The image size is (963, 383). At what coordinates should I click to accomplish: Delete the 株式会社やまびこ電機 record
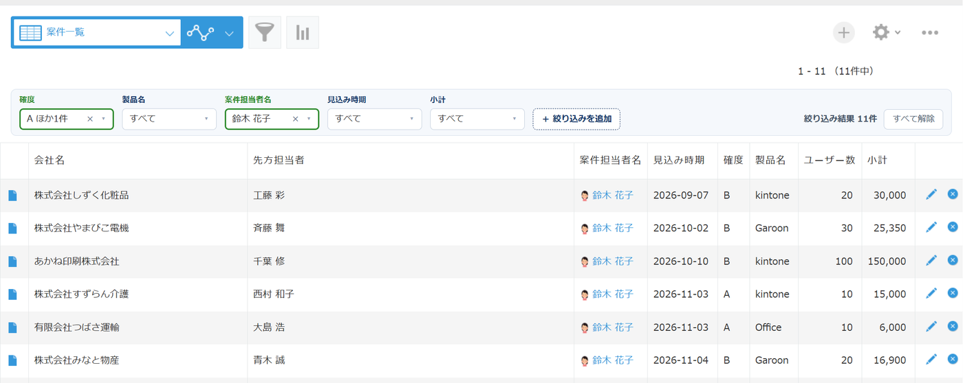(953, 227)
